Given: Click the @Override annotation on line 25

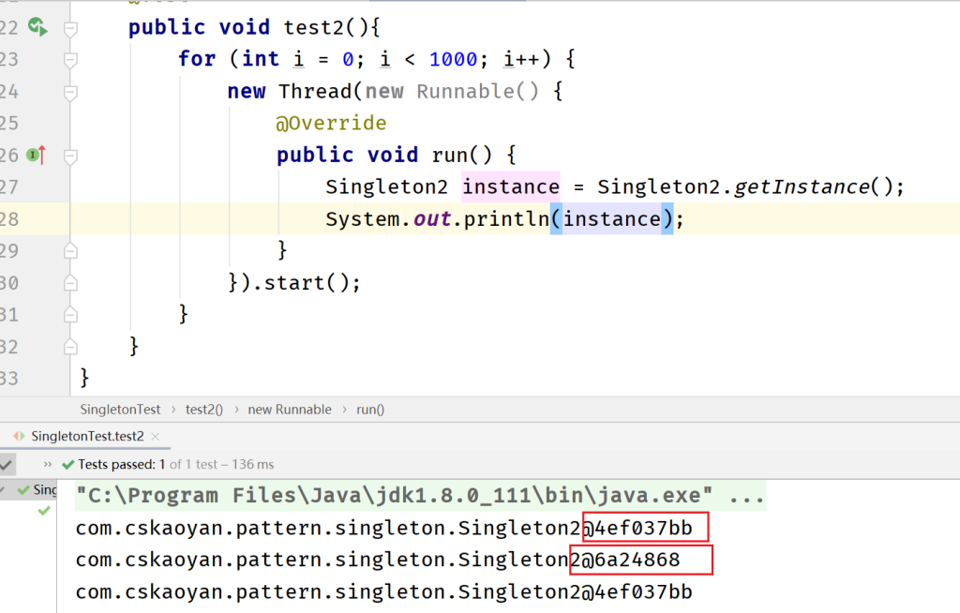Looking at the screenshot, I should pos(331,123).
